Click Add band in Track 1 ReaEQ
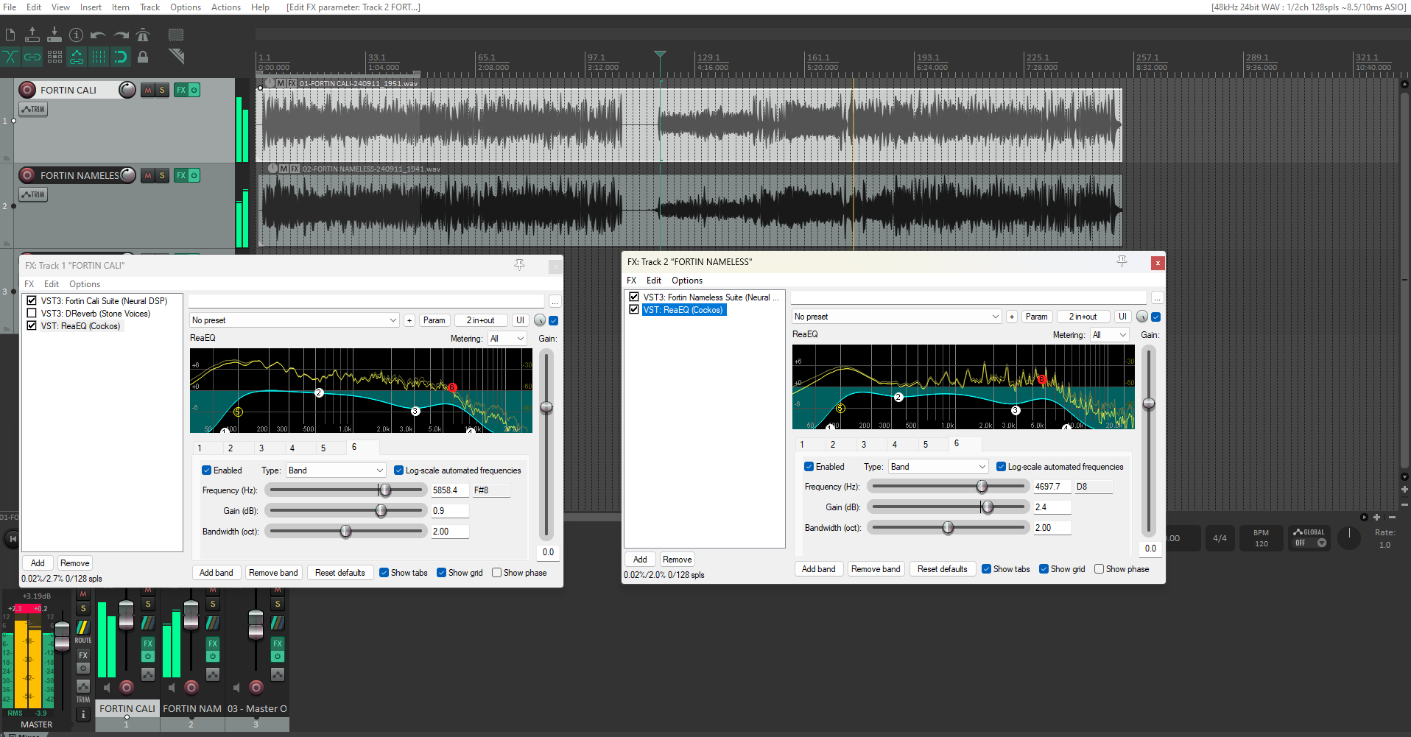The height and width of the screenshot is (737, 1411). (217, 573)
